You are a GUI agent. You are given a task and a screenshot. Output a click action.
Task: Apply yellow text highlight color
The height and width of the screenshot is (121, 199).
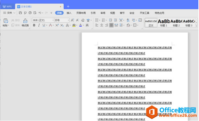point(74,25)
